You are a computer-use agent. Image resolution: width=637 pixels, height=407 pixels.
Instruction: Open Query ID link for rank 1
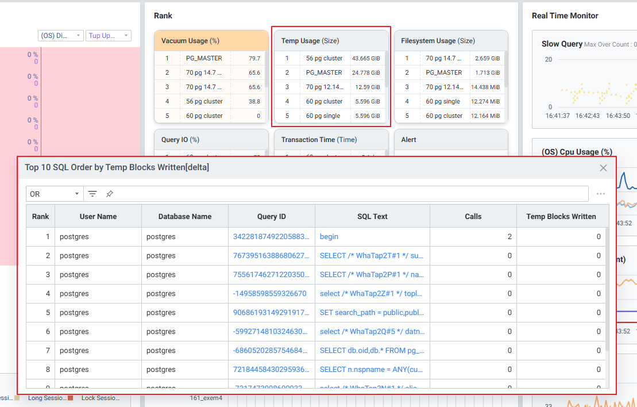[271, 236]
